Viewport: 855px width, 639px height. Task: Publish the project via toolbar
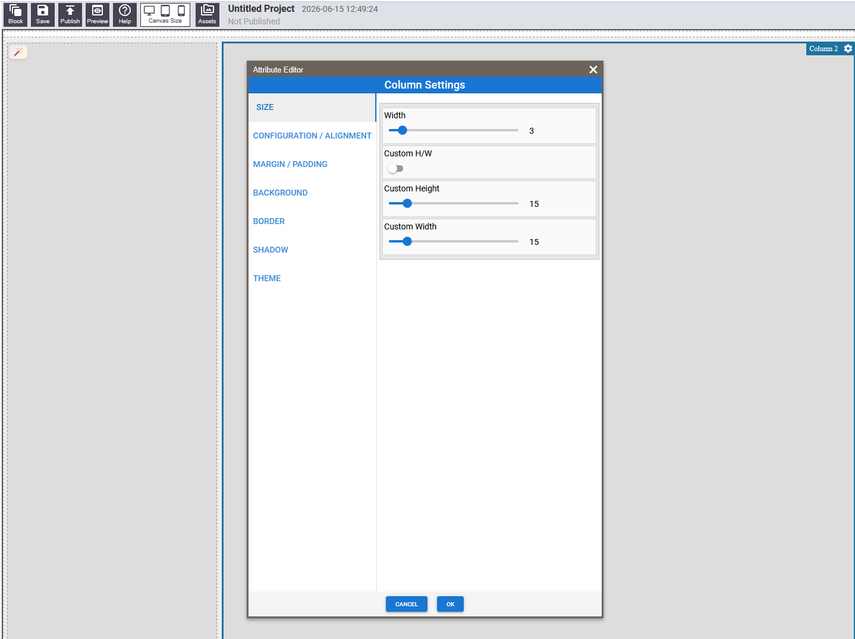[70, 14]
